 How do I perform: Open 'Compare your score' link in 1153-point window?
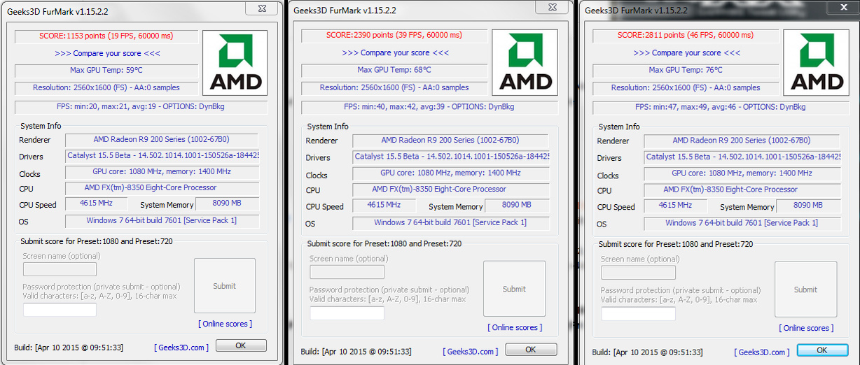107,53
